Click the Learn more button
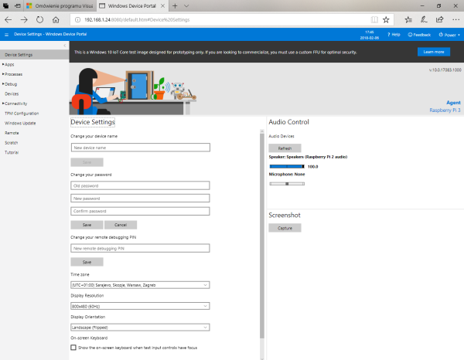 [434, 52]
